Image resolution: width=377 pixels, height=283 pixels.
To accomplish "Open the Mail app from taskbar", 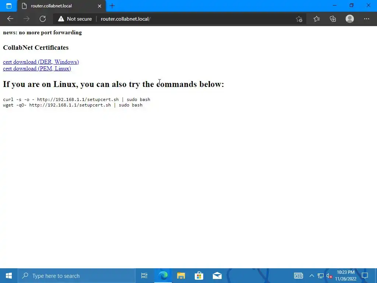I will point(217,276).
